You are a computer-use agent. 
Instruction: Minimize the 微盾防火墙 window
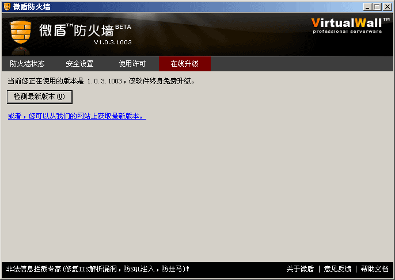[367, 7]
